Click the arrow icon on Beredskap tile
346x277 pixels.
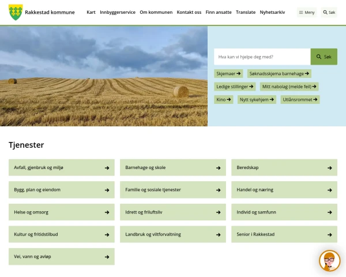pyautogui.click(x=329, y=168)
